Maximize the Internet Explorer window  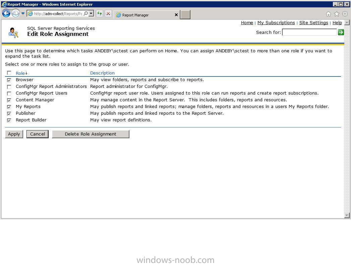[x=341, y=4]
